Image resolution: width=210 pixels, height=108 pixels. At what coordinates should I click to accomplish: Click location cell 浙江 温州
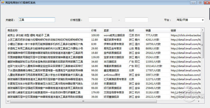(x=134, y=44)
